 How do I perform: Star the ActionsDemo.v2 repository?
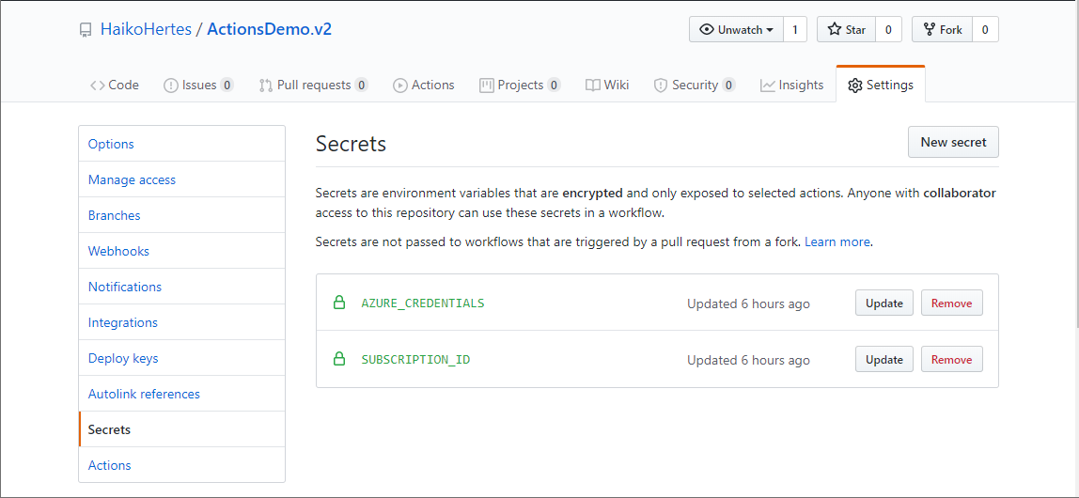click(846, 30)
